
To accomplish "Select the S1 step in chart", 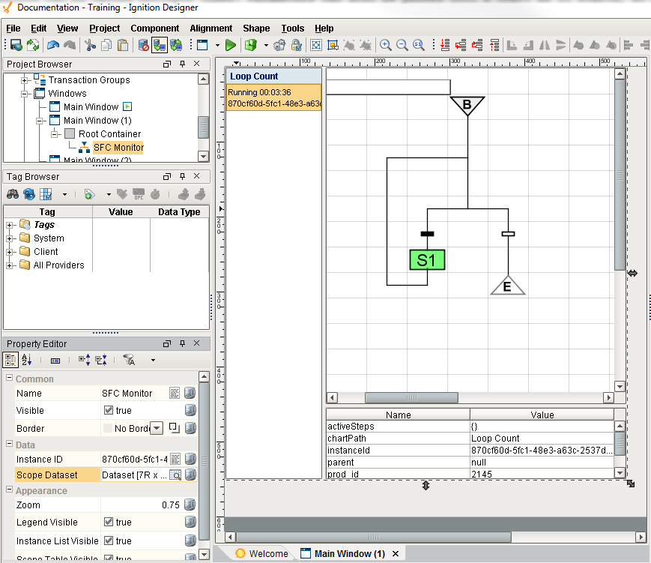I will pyautogui.click(x=427, y=260).
